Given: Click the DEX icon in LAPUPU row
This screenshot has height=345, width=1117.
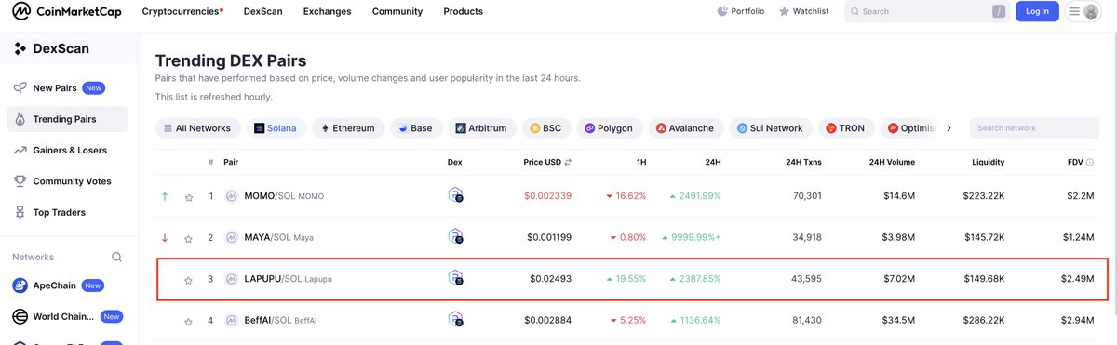Looking at the screenshot, I should (x=455, y=278).
